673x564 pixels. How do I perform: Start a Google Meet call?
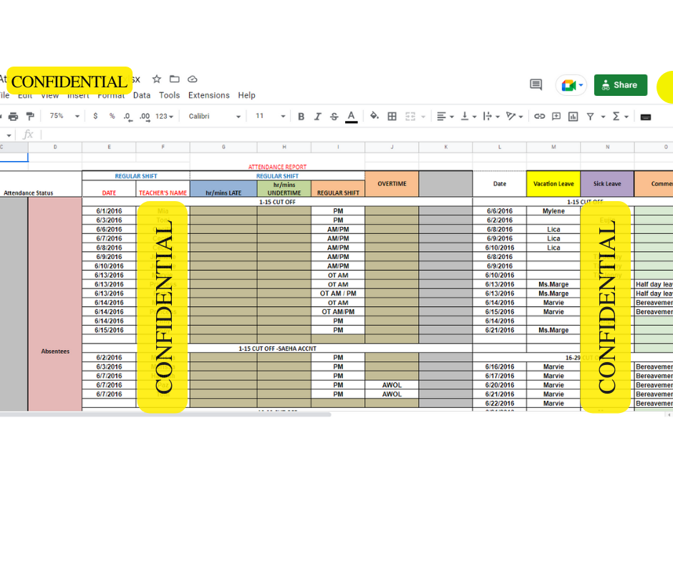[x=568, y=85]
